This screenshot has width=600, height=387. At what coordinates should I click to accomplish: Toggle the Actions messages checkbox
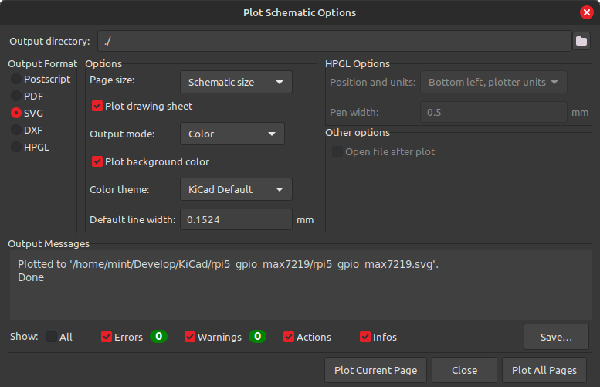click(x=289, y=337)
